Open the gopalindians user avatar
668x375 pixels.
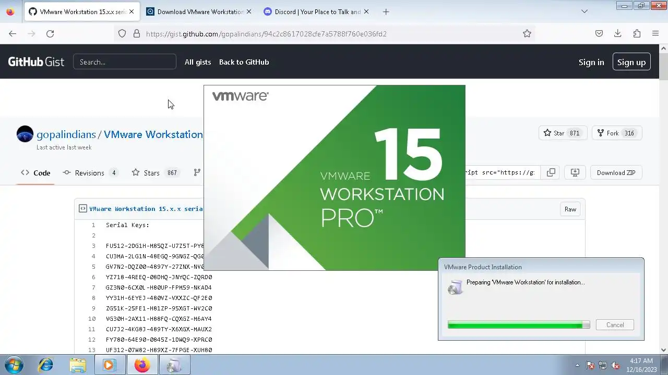click(25, 134)
